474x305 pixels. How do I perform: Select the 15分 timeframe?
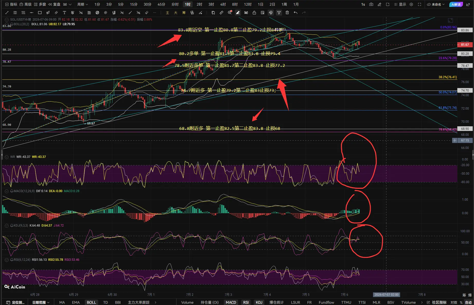click(x=134, y=4)
